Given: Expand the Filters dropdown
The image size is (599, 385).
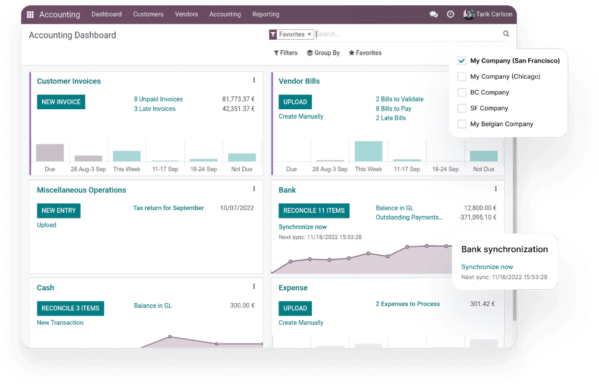Looking at the screenshot, I should (285, 53).
